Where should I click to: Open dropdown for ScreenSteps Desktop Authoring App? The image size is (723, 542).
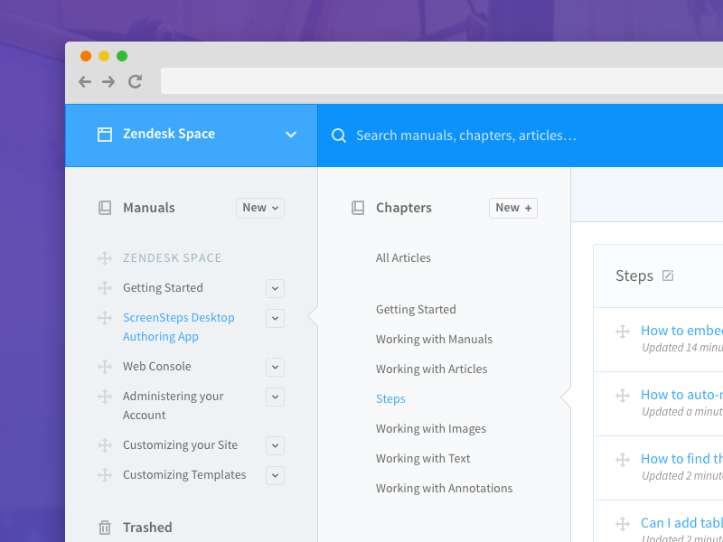tap(275, 319)
